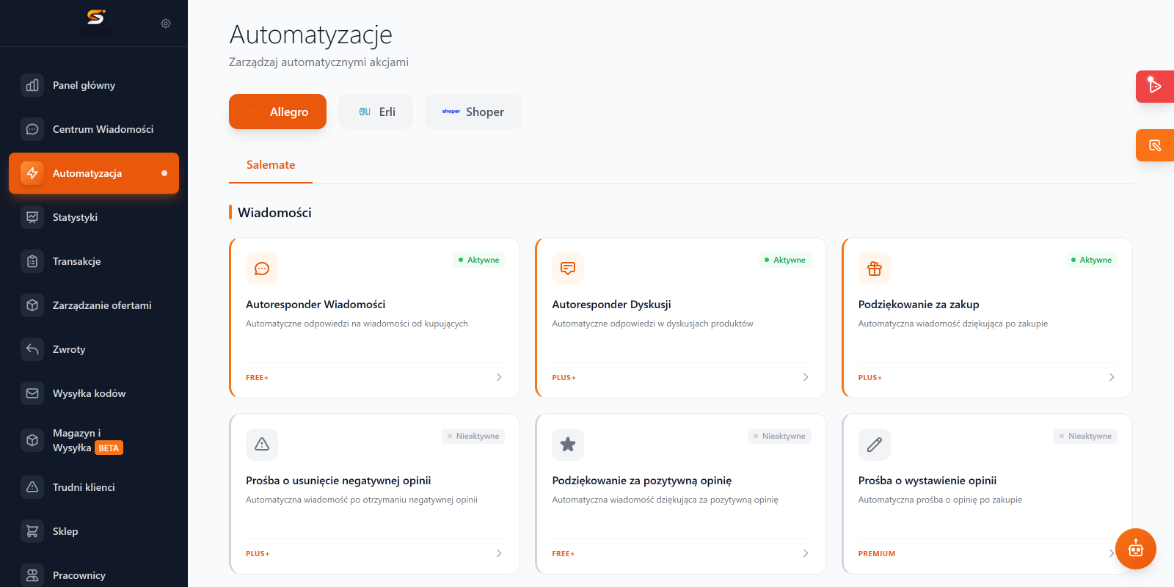Click the orange floating button on the right edge
The height and width of the screenshot is (587, 1174).
(x=1155, y=145)
